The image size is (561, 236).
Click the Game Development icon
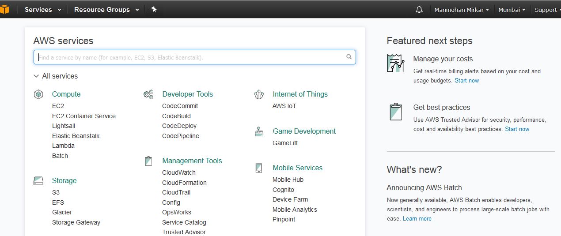coord(259,131)
